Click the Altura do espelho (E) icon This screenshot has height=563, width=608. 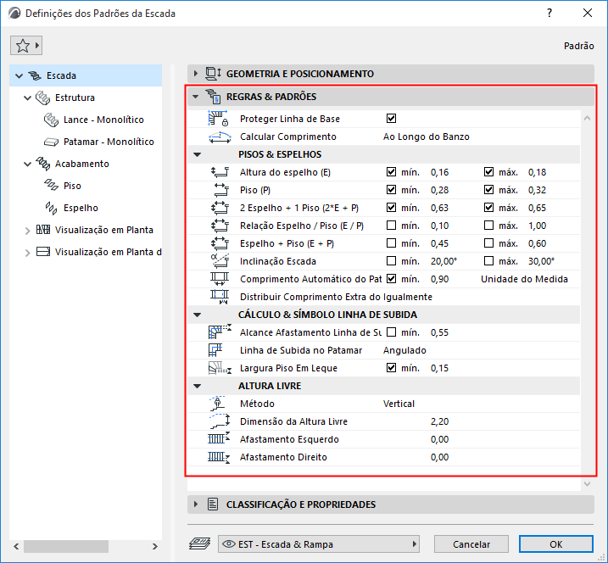(220, 172)
